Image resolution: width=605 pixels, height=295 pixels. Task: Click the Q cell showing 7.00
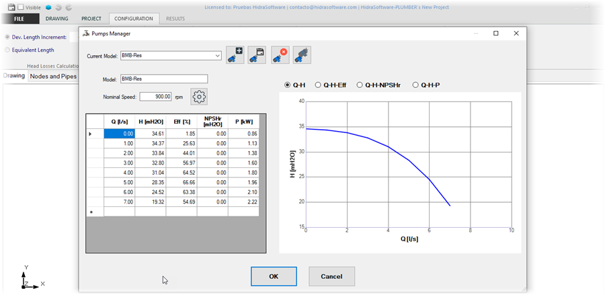pyautogui.click(x=119, y=202)
